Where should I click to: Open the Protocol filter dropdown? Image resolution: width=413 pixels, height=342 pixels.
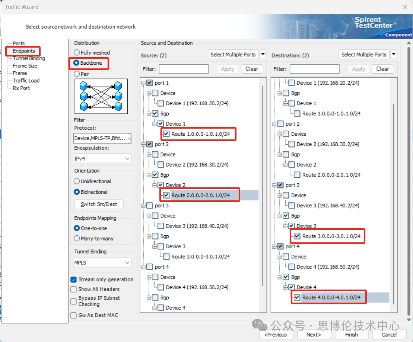click(x=129, y=138)
